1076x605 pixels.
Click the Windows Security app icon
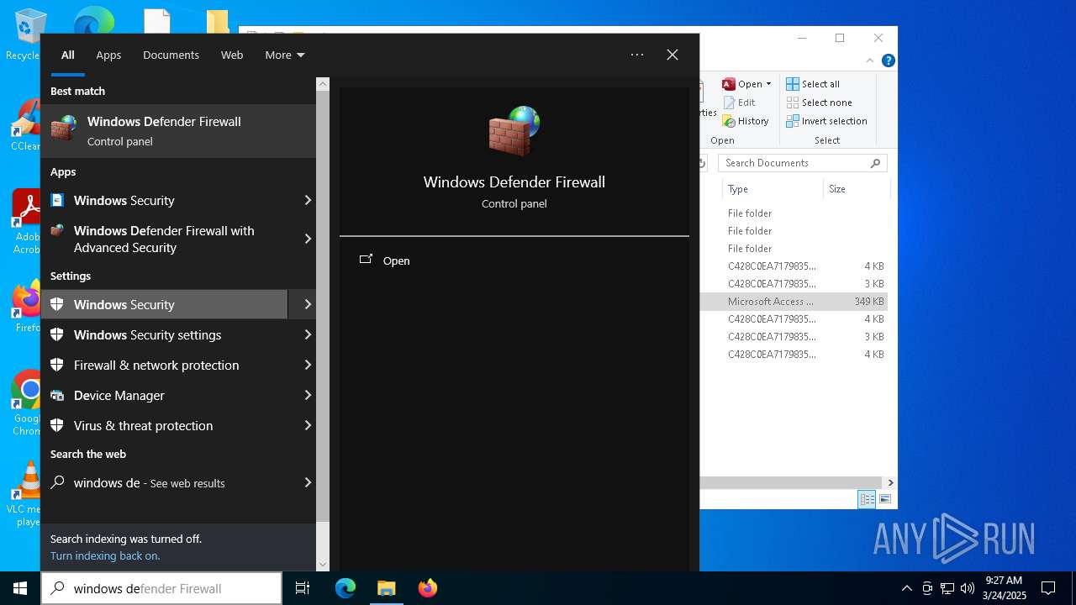tap(57, 200)
